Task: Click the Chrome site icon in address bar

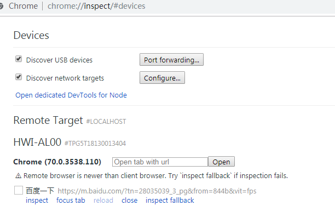Action: point(1,6)
